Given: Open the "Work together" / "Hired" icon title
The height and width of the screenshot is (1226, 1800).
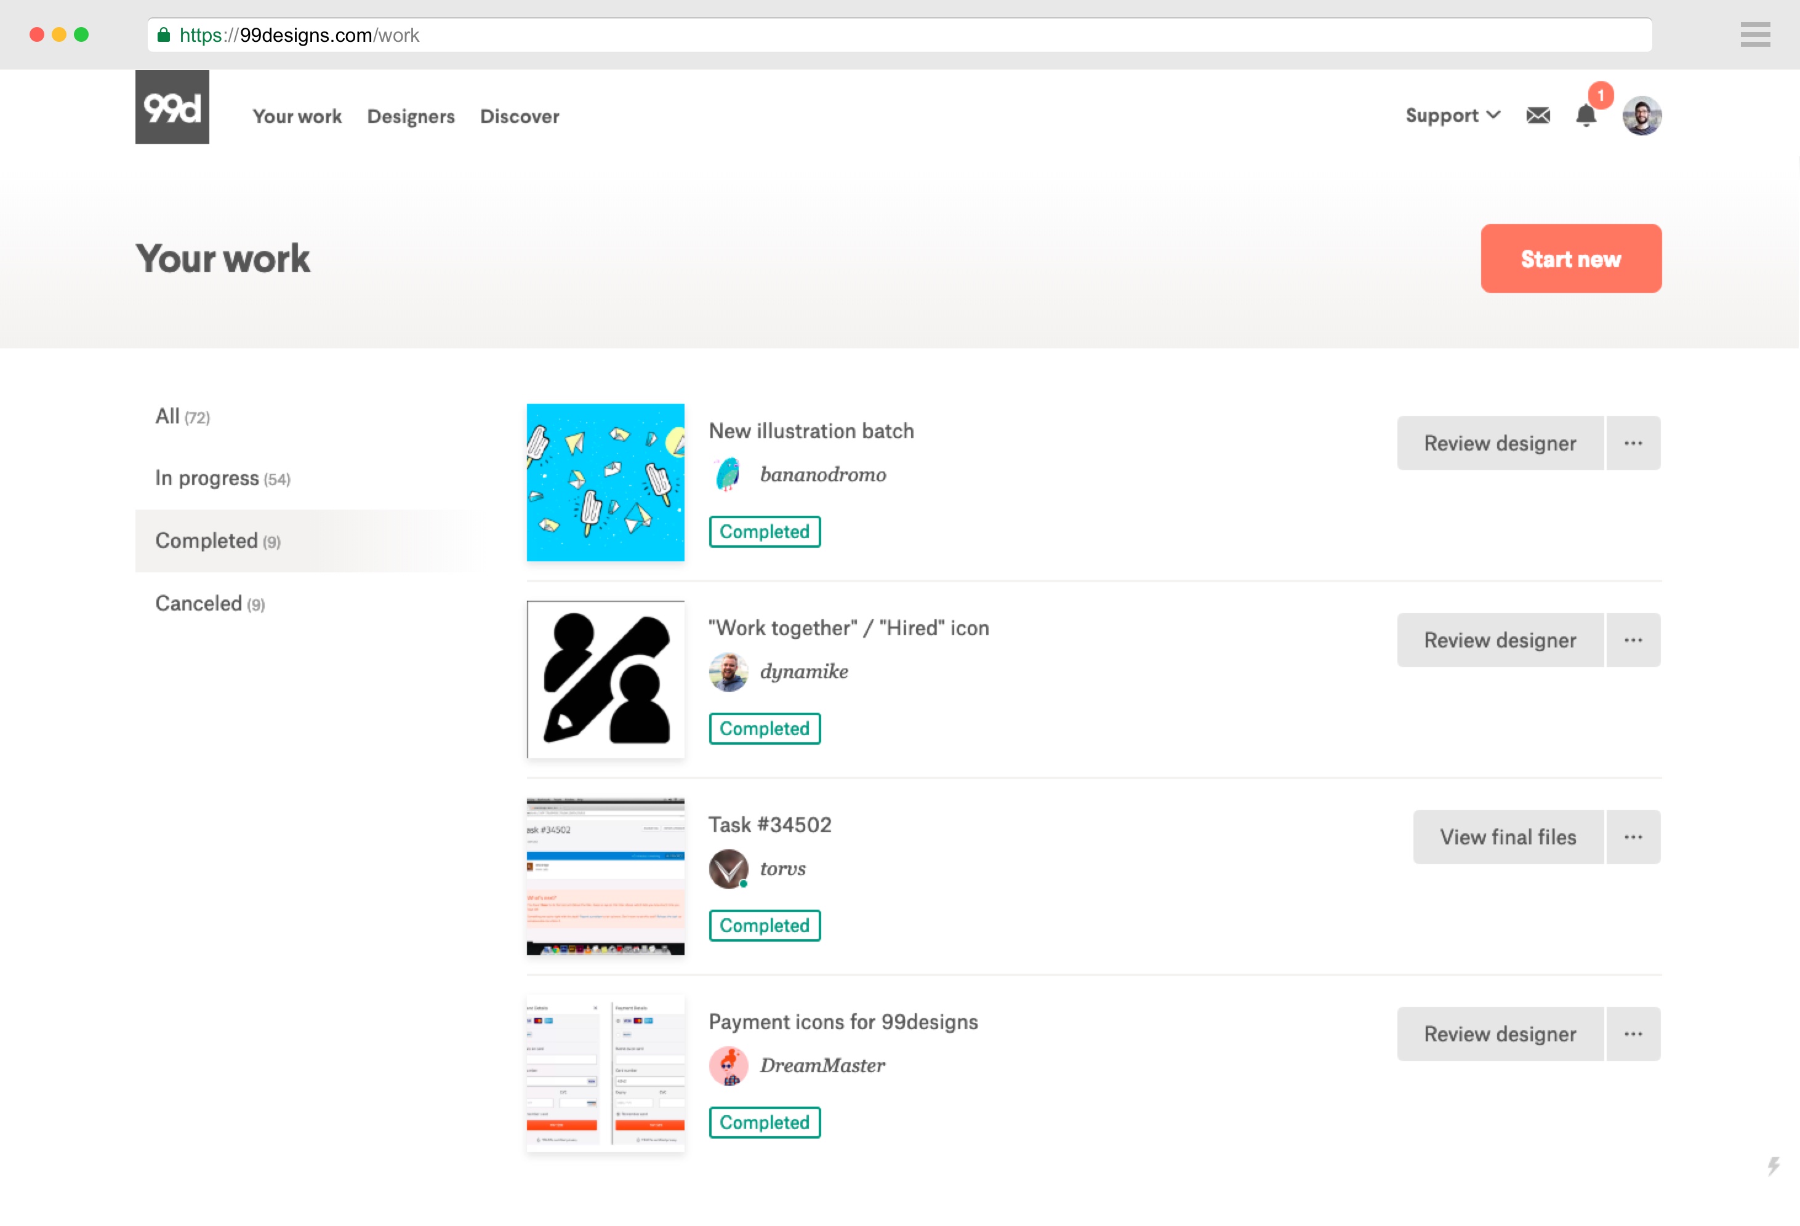Looking at the screenshot, I should (x=849, y=627).
